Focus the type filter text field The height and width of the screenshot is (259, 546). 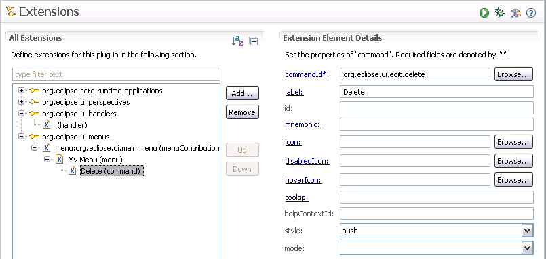tap(116, 74)
